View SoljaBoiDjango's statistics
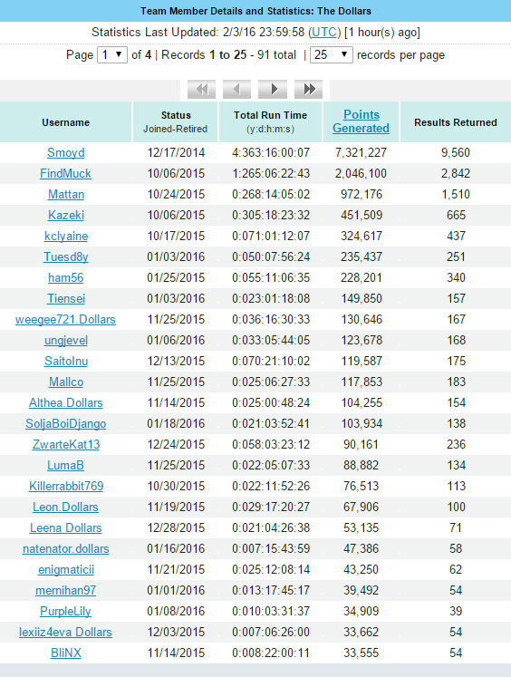 click(65, 423)
